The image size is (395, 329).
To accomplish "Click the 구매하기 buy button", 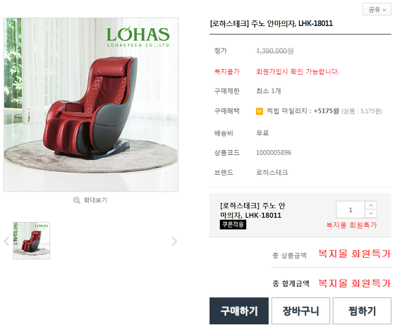I will [x=239, y=311].
